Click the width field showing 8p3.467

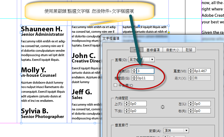coord(202,71)
